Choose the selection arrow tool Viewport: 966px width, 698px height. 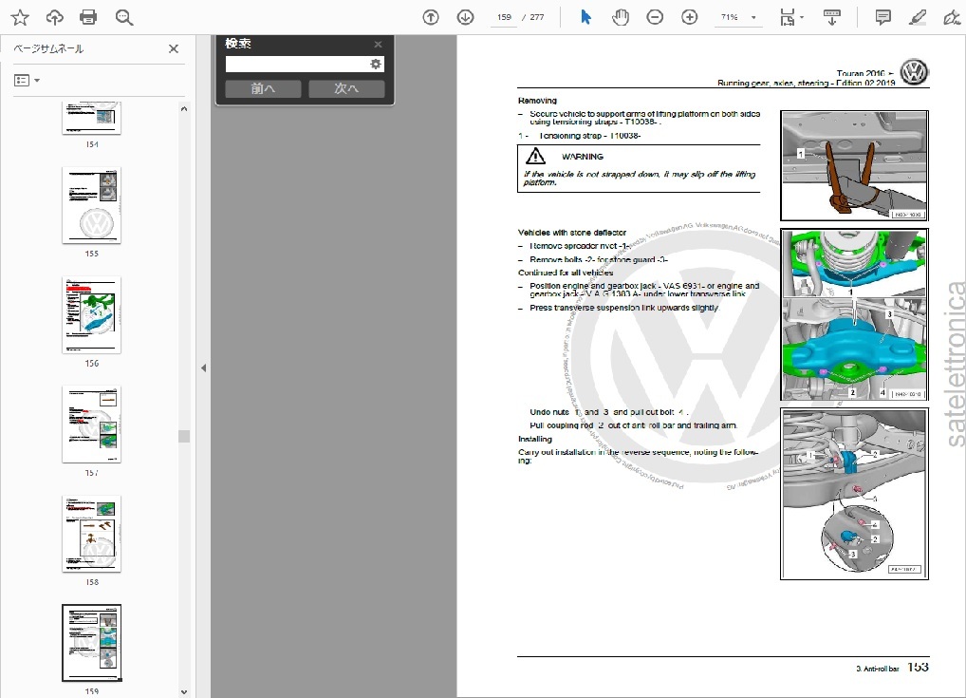[585, 17]
